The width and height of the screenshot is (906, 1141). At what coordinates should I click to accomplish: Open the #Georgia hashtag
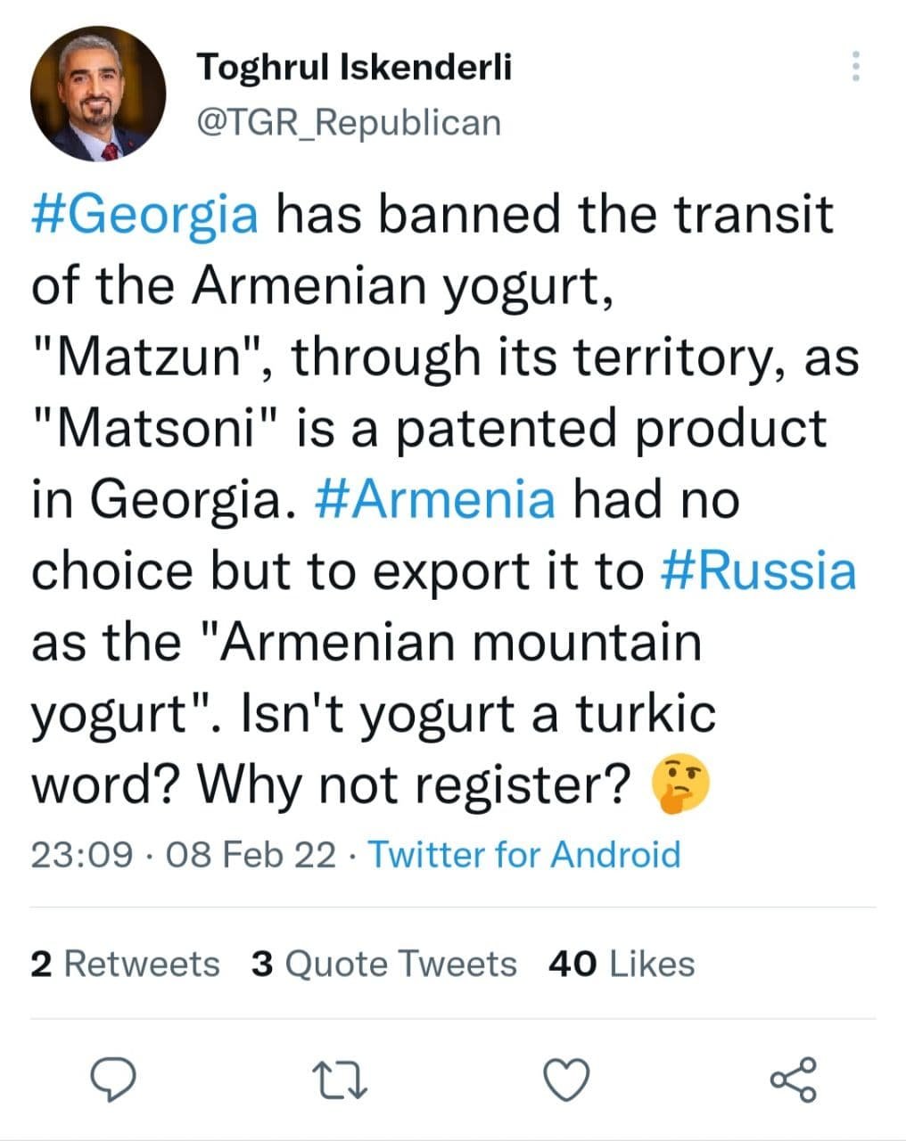pyautogui.click(x=145, y=216)
